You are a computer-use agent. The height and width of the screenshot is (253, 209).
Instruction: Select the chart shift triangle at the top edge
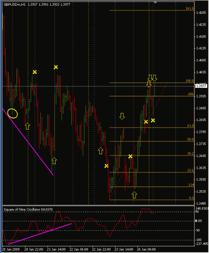pyautogui.click(x=155, y=2)
